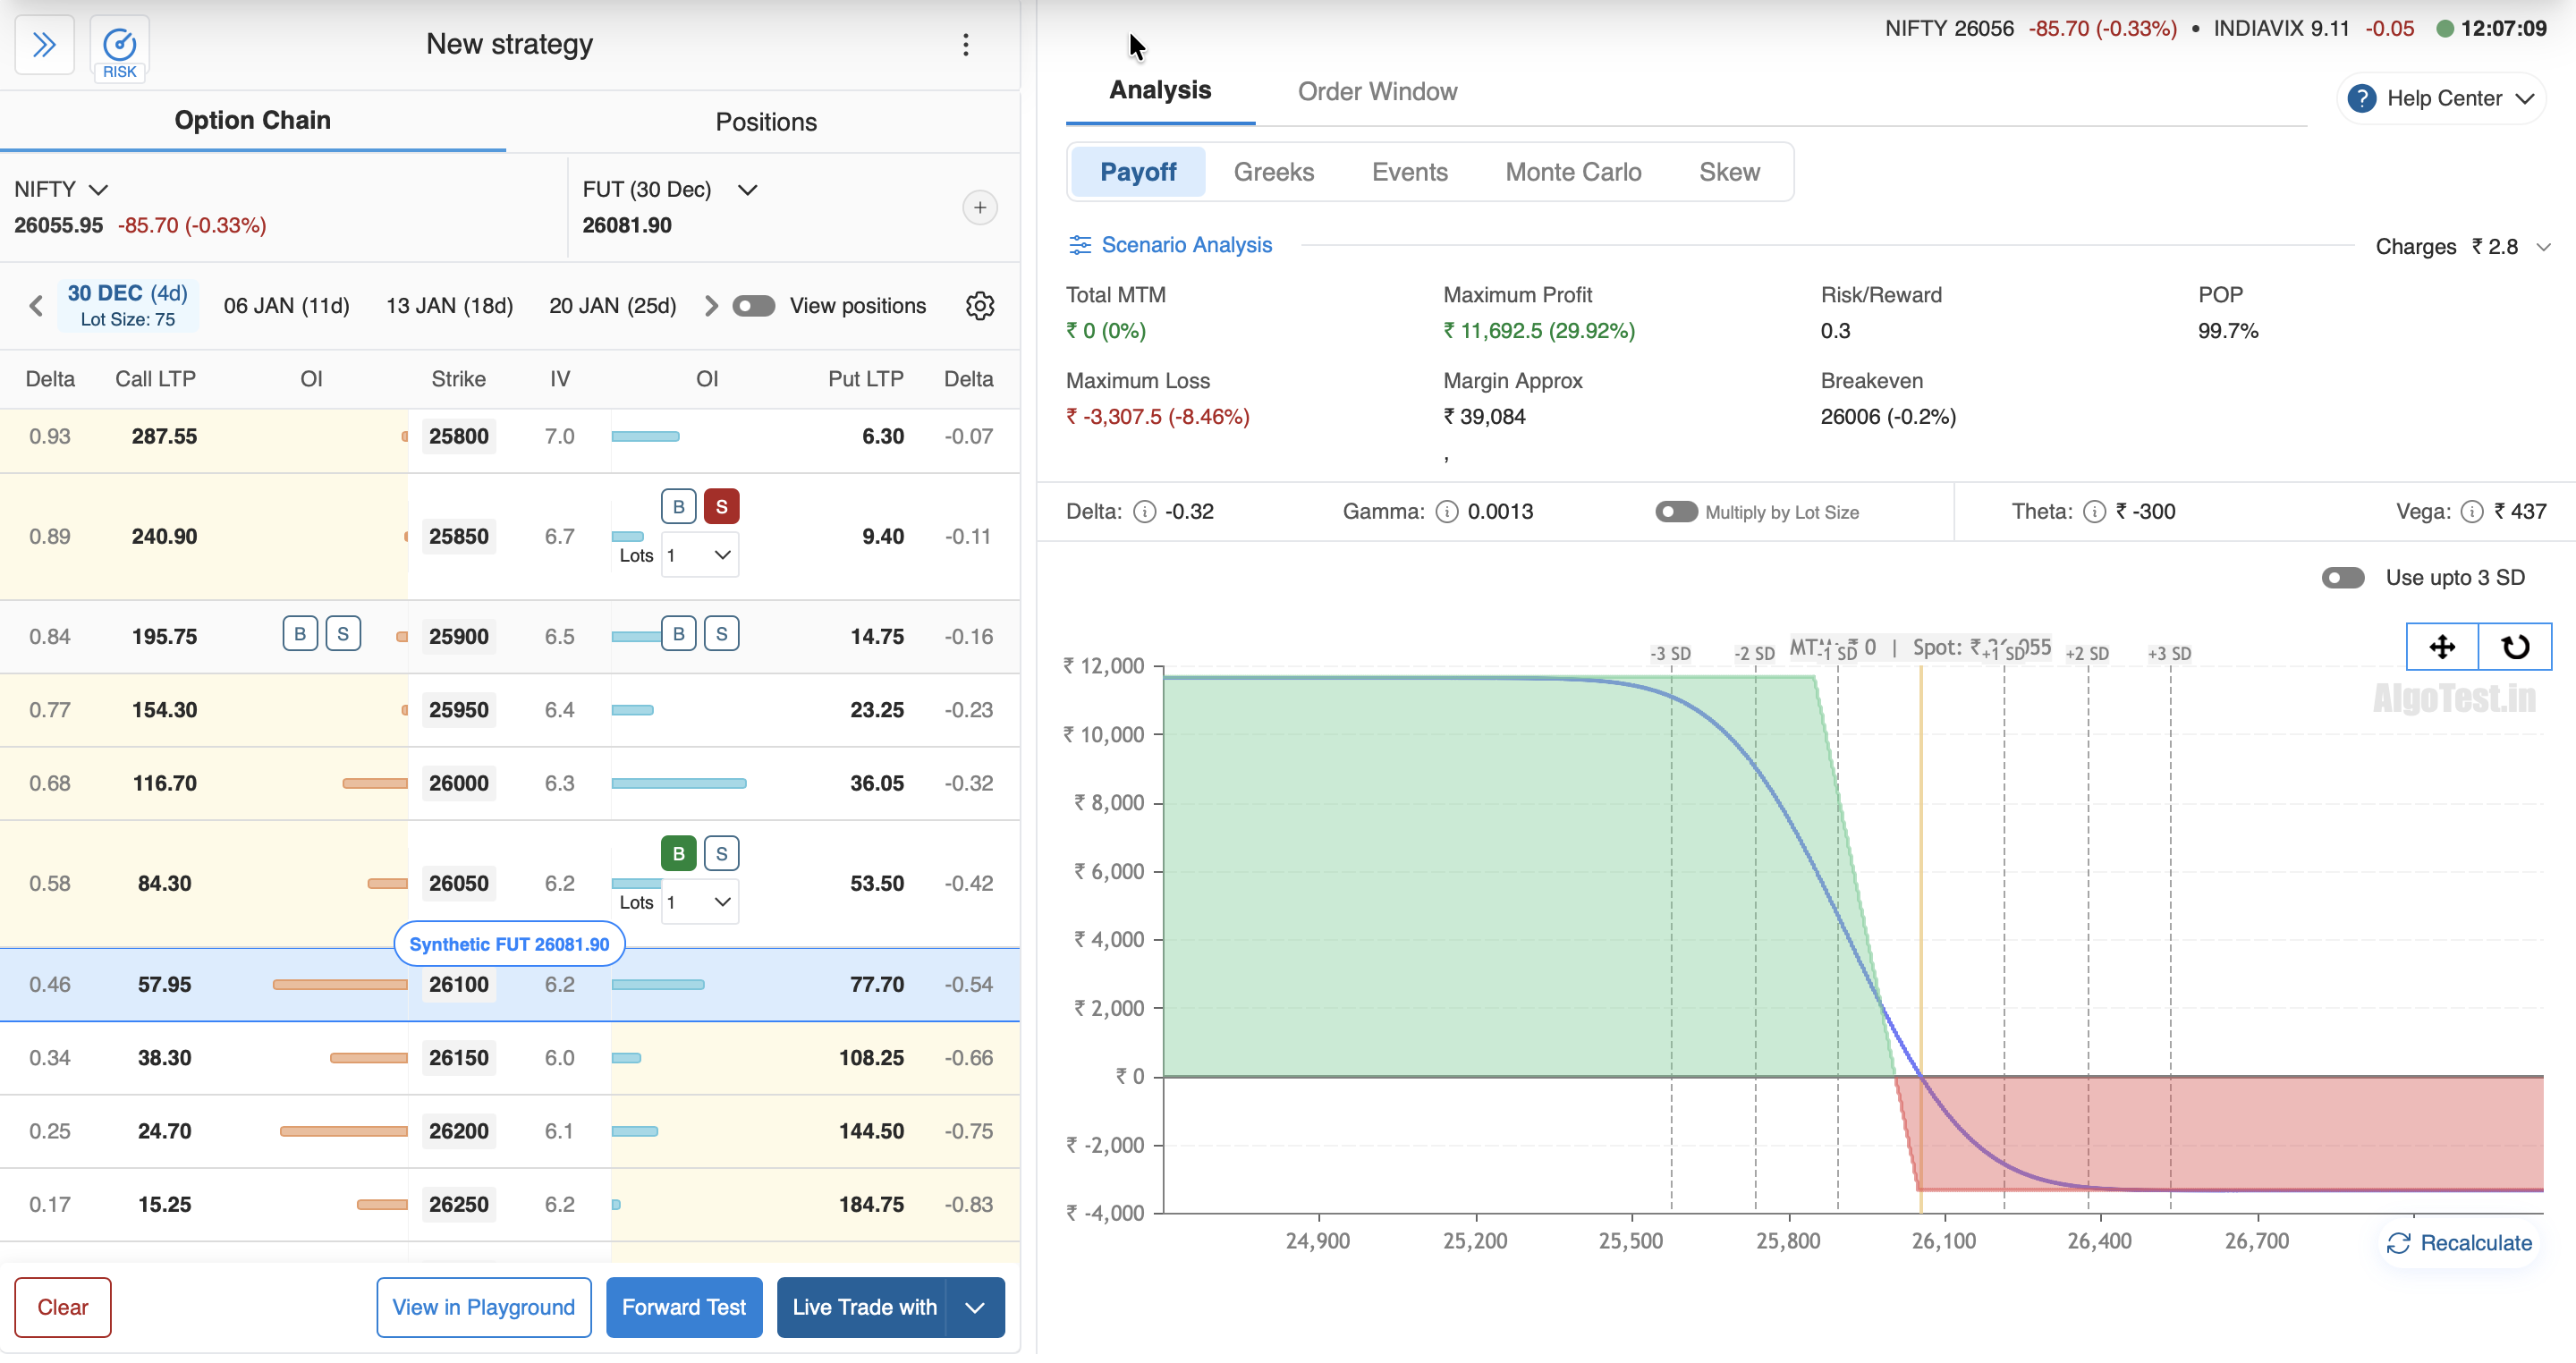Screen dimensions: 2576x1363
Task: Switch to the Positions tab
Action: pyautogui.click(x=765, y=122)
